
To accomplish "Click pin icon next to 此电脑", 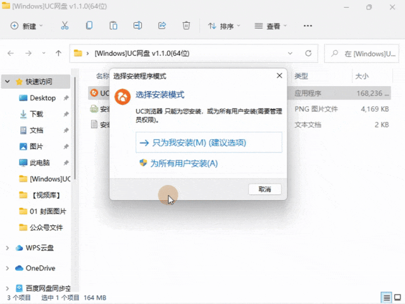I will coord(66,163).
